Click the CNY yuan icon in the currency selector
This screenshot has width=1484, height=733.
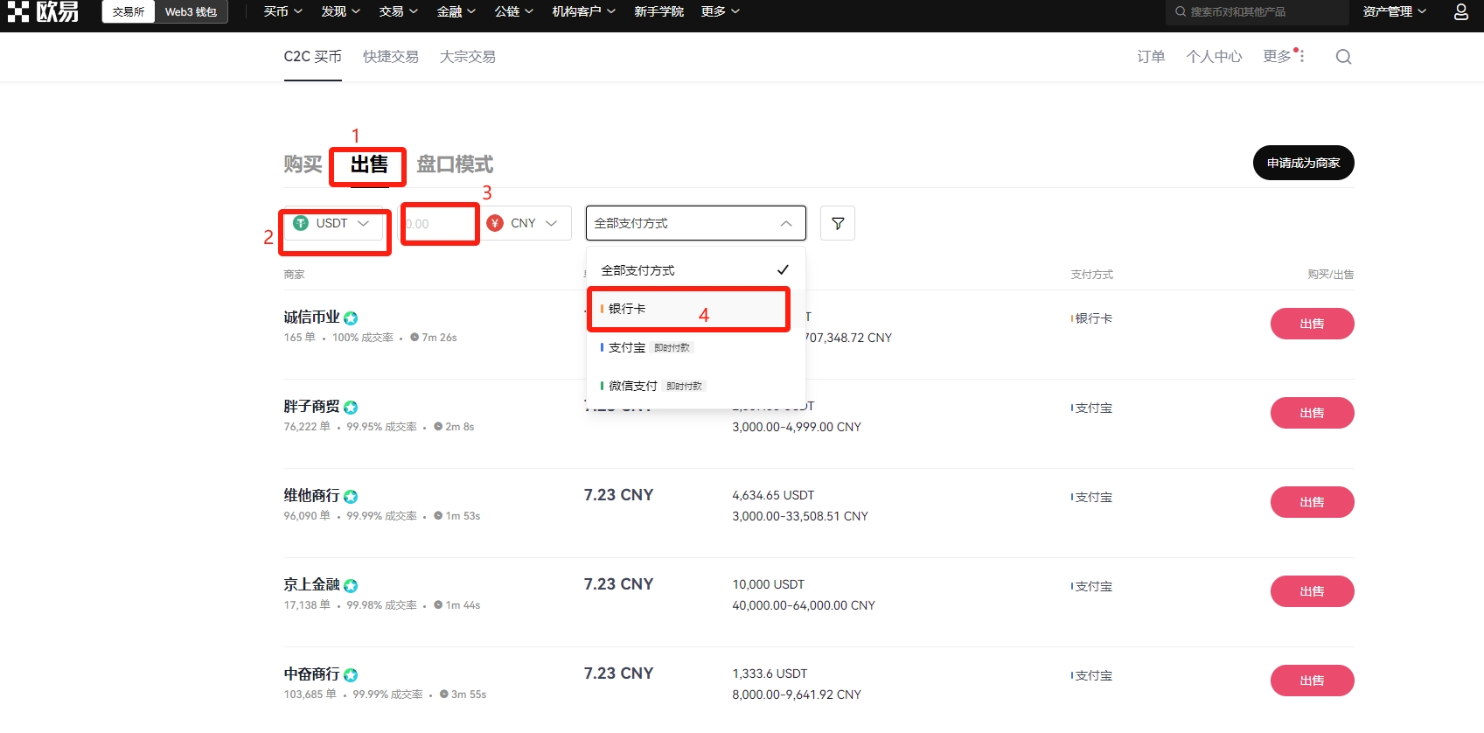pyautogui.click(x=495, y=223)
